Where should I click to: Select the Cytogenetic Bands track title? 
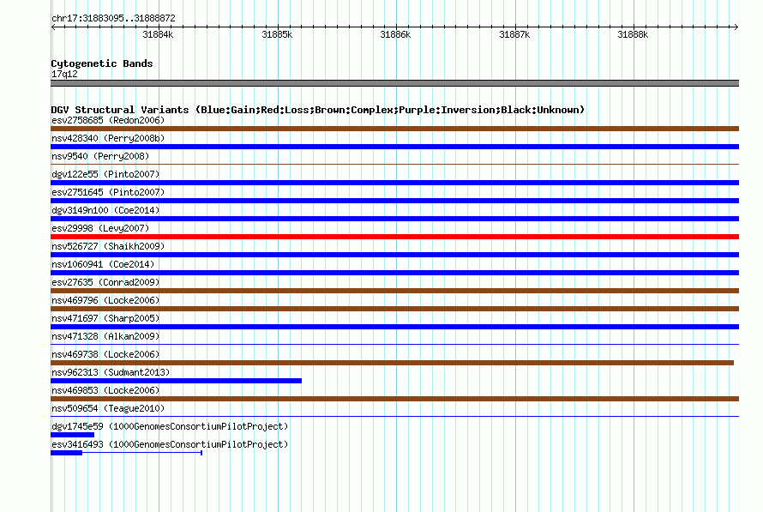click(102, 63)
